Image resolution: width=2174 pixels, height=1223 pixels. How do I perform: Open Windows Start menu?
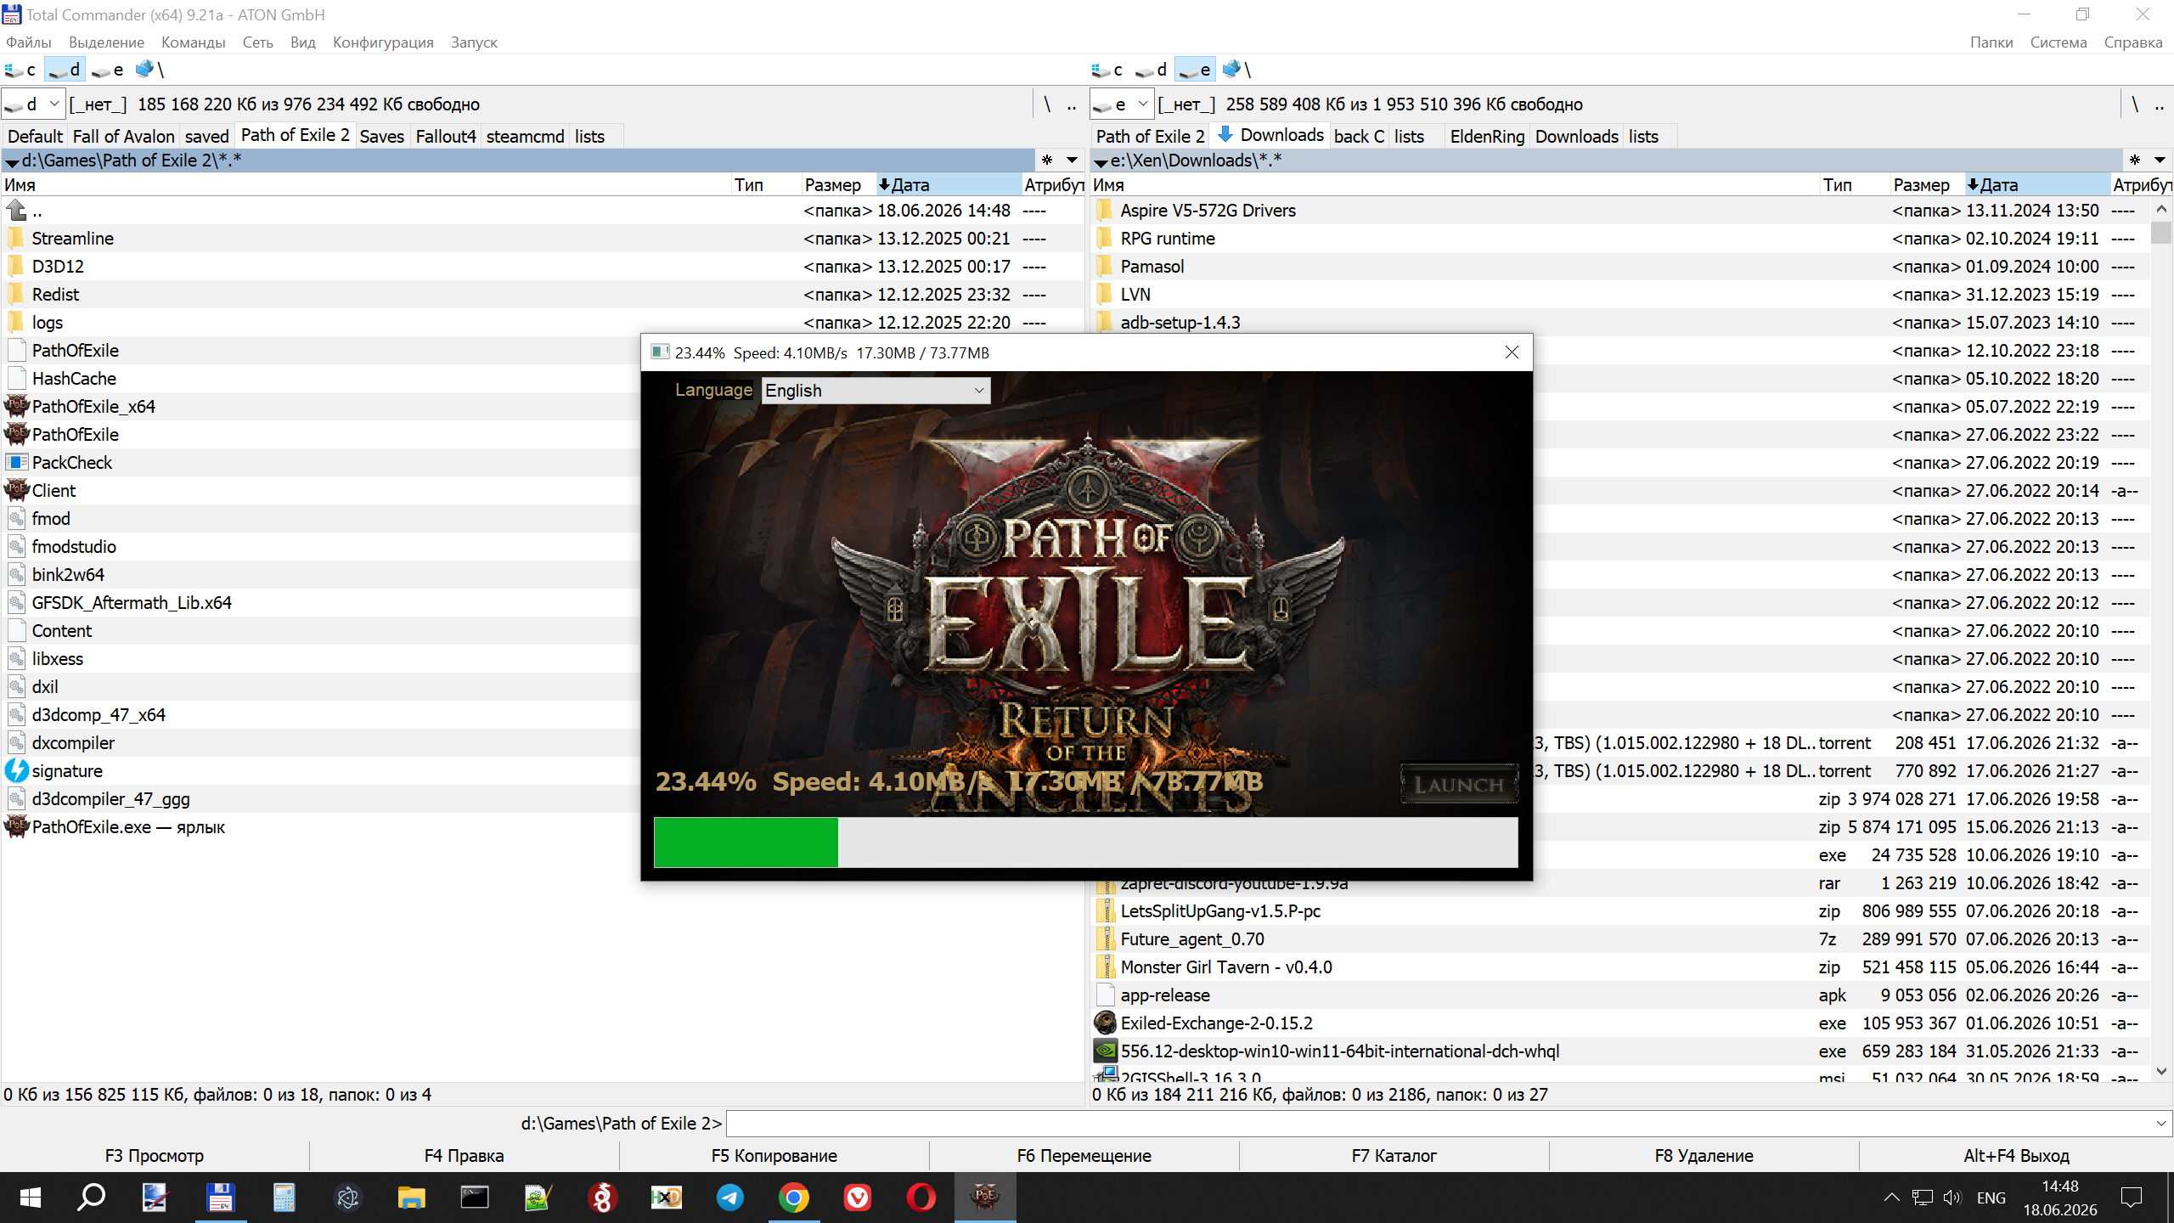31,1198
